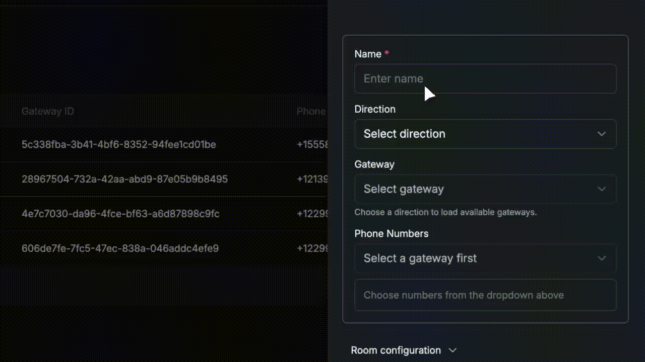This screenshot has height=362, width=645.
Task: Select gateway row starting with 28967504
Action: (124, 179)
